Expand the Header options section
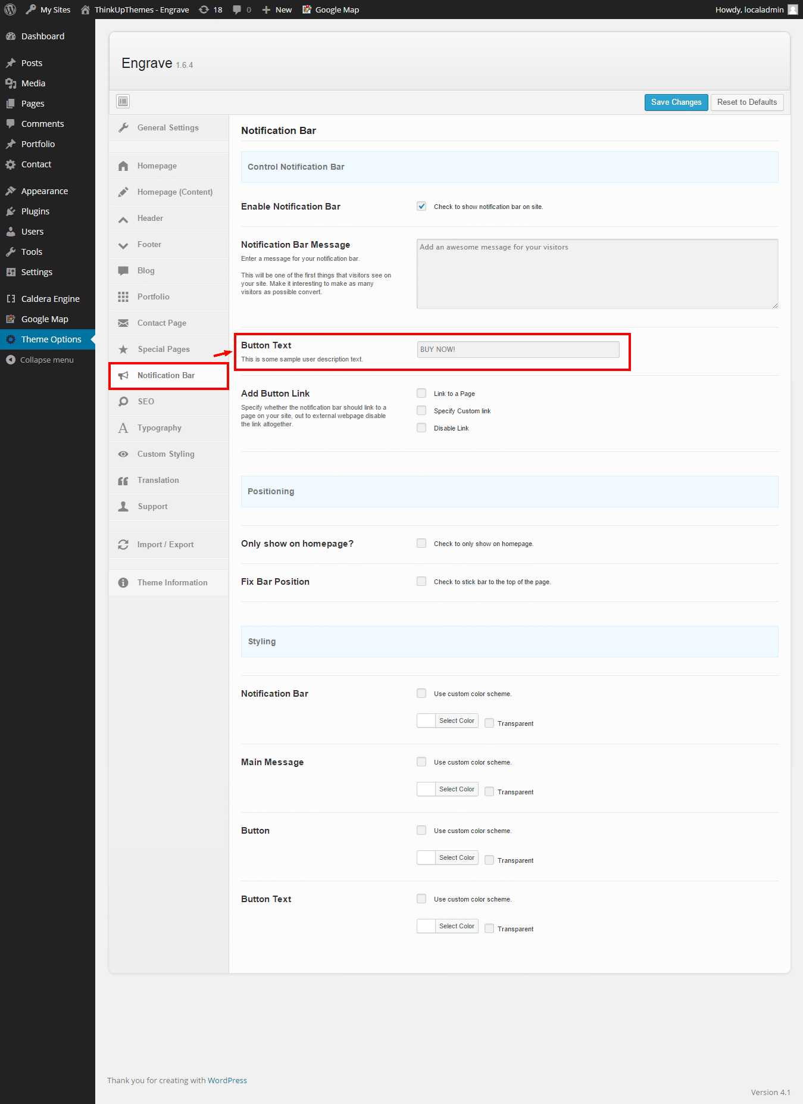Viewport: 803px width, 1104px height. coord(150,219)
